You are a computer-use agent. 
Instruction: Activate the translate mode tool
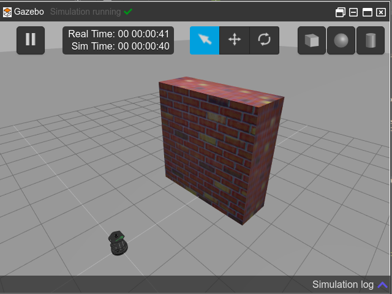point(235,40)
